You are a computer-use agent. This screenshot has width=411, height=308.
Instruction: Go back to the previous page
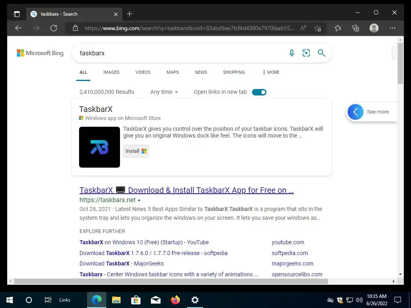tap(18, 28)
